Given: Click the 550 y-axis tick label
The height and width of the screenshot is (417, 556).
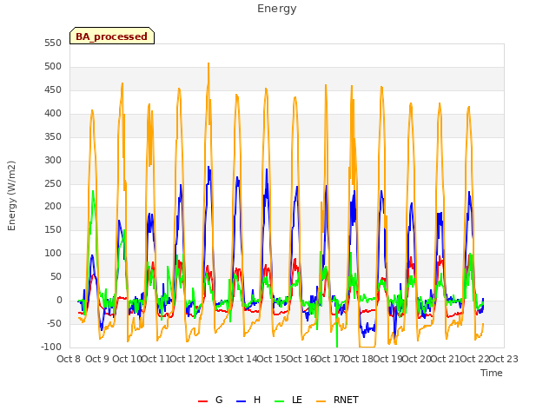Looking at the screenshot, I should [53, 43].
